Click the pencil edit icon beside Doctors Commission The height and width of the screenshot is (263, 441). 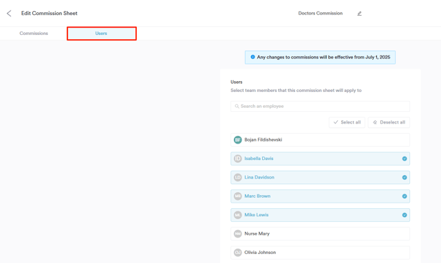coord(359,14)
